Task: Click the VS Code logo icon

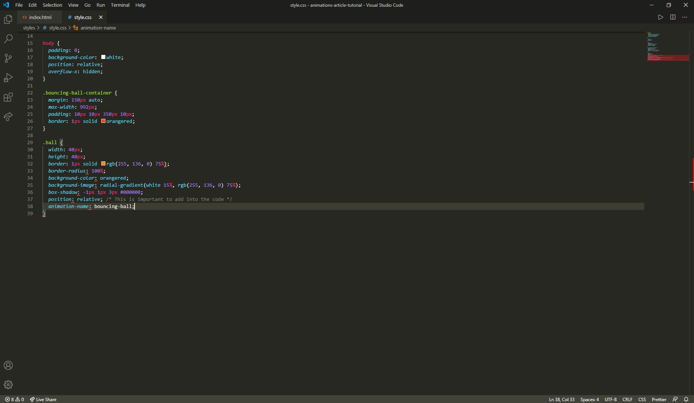Action: (x=6, y=5)
